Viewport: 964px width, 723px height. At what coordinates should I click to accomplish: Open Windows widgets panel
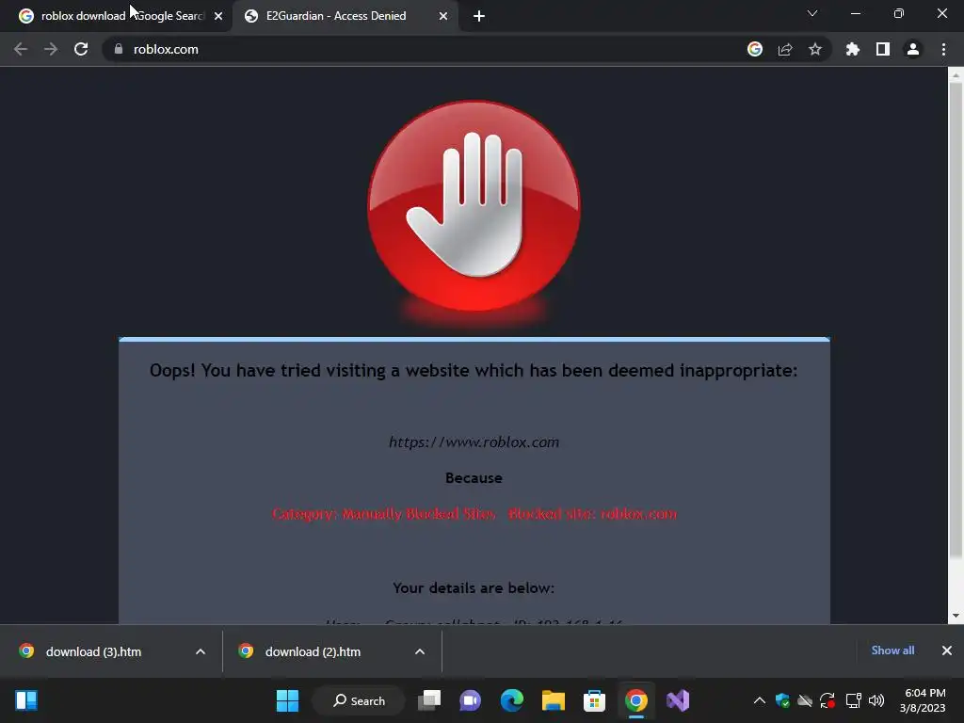coord(26,700)
